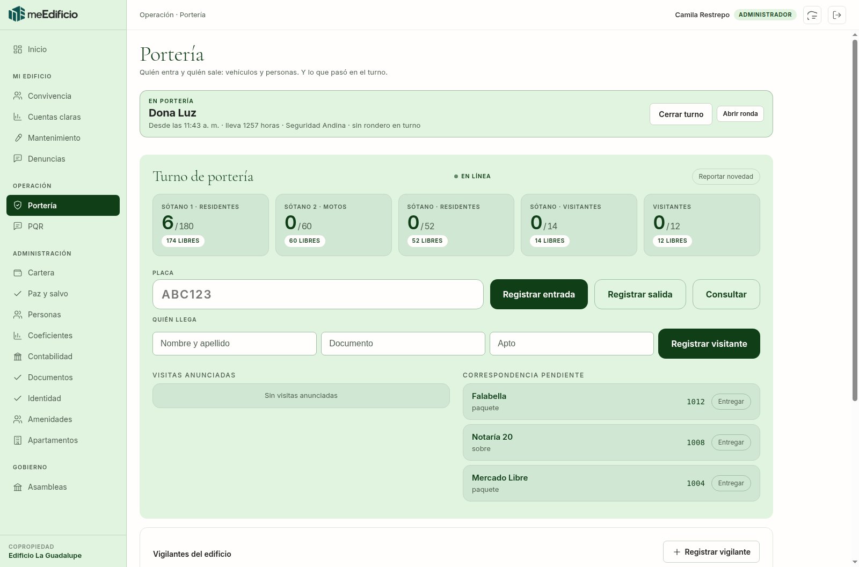Viewport: 859px width, 567px height.
Task: Click Registrar entrada button
Action: click(x=539, y=294)
